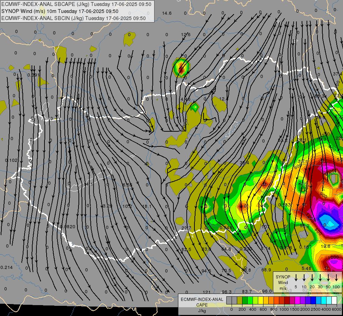The height and width of the screenshot is (316, 343).
Task: Click the map value 68.9
Action: coord(266,270)
